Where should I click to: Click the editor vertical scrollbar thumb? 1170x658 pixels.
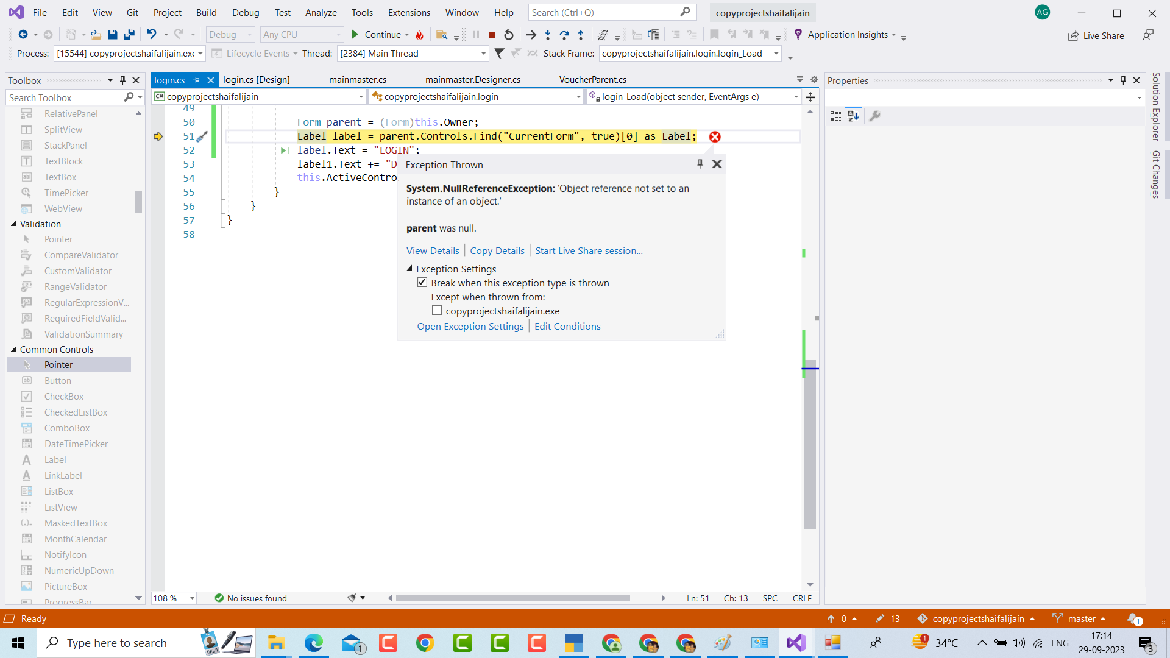click(x=810, y=445)
